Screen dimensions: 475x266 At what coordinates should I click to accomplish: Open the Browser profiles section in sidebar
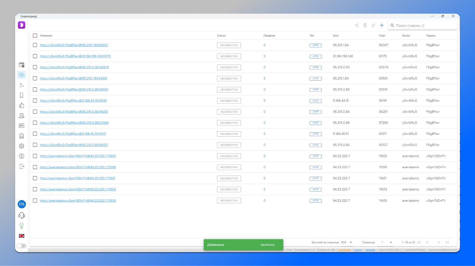pos(22,65)
